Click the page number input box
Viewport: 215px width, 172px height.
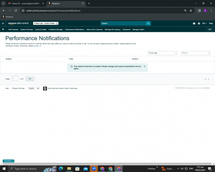[15, 78]
